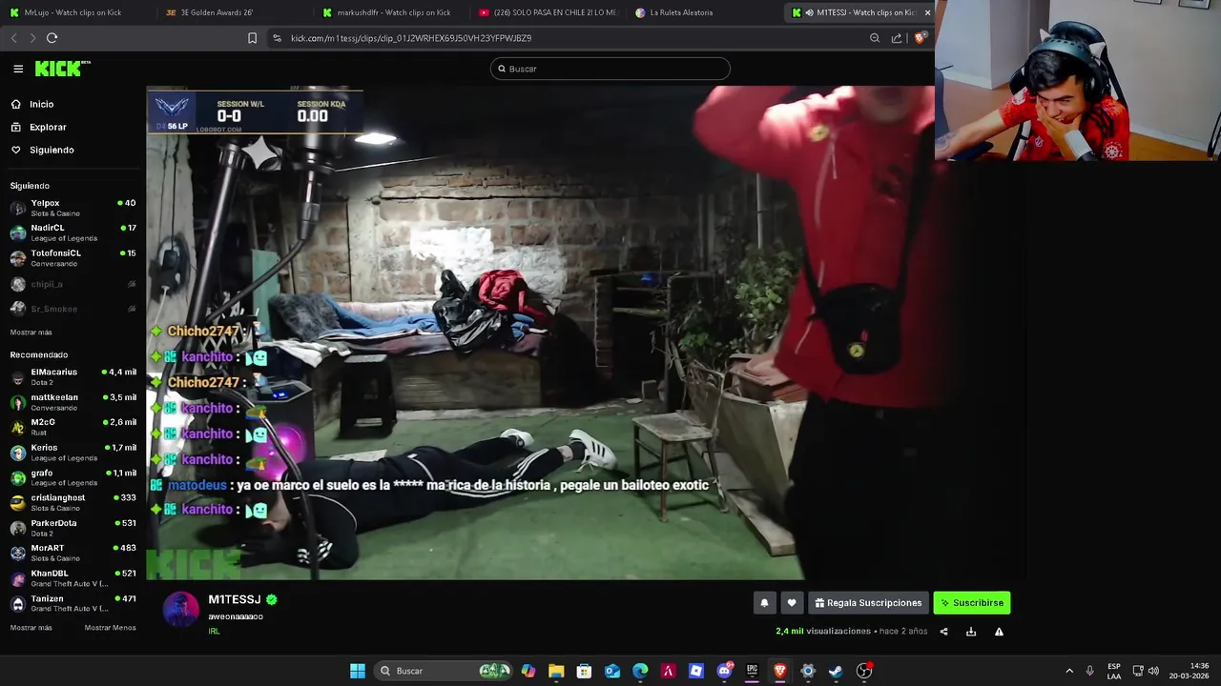
Task: Download the clip with the download icon
Action: (971, 632)
